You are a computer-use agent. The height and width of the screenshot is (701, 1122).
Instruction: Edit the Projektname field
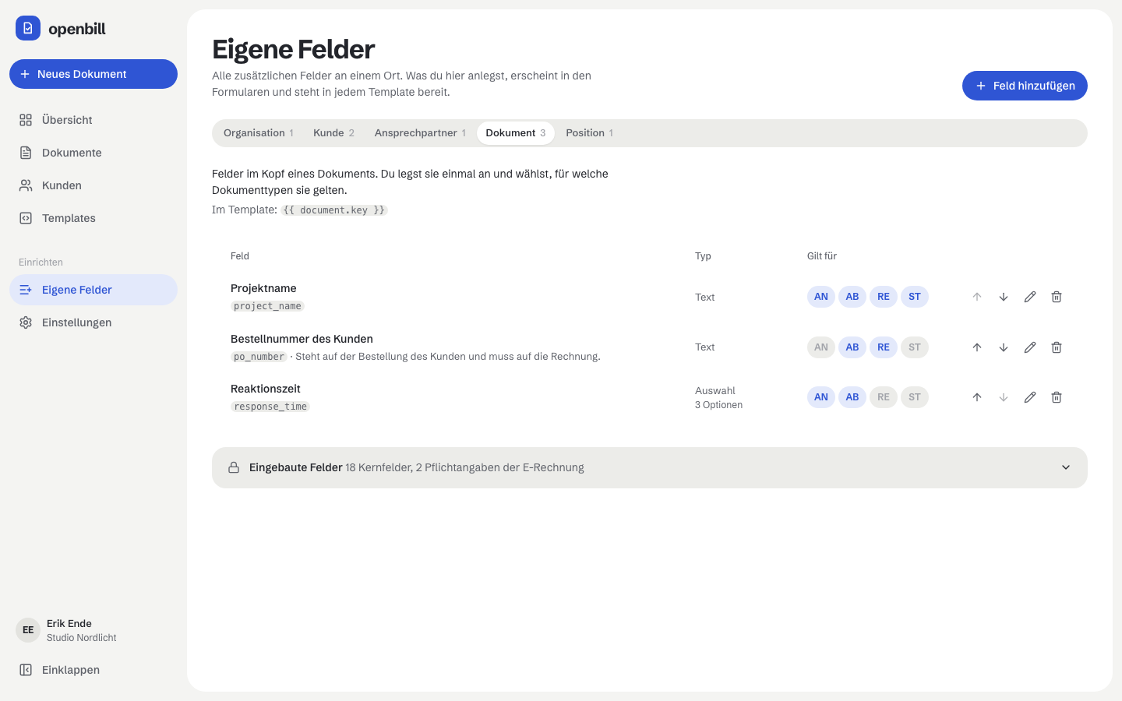pyautogui.click(x=1030, y=297)
